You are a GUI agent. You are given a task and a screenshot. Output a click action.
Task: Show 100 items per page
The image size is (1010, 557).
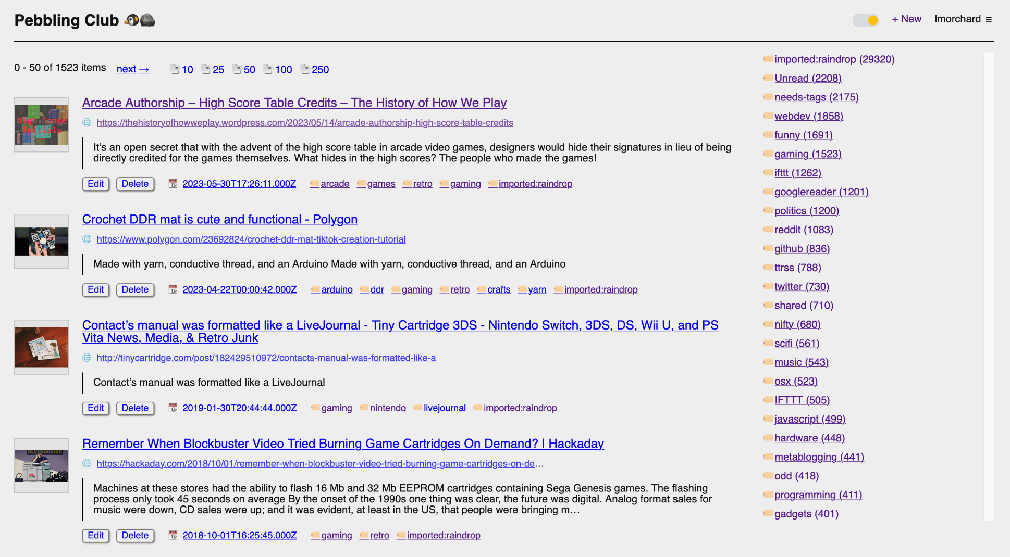coord(283,70)
